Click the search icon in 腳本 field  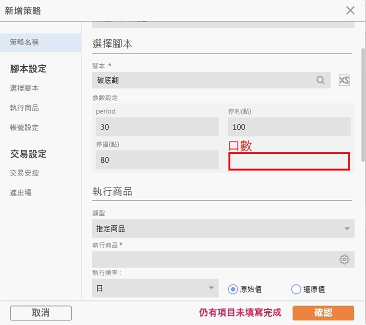pos(320,80)
